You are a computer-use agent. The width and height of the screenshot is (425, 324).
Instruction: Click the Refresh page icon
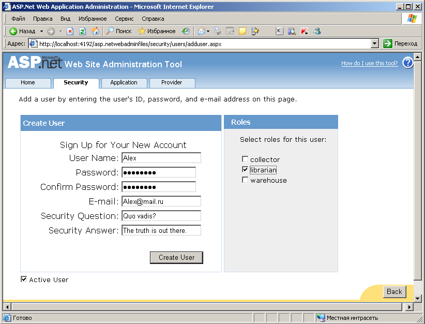82,31
